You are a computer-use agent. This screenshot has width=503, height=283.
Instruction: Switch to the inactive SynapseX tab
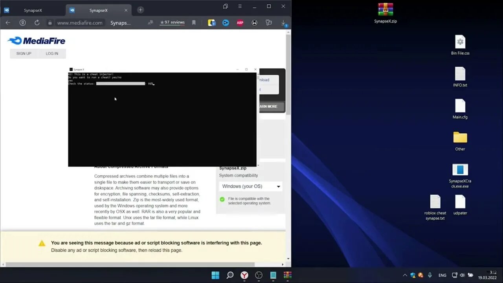pos(33,10)
